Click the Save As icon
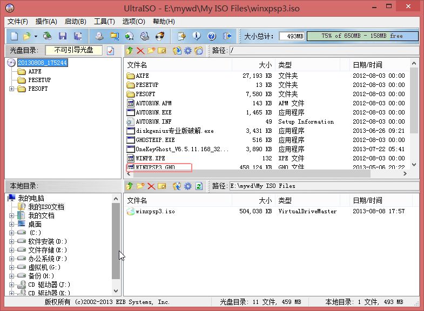The image size is (424, 311). (78, 36)
